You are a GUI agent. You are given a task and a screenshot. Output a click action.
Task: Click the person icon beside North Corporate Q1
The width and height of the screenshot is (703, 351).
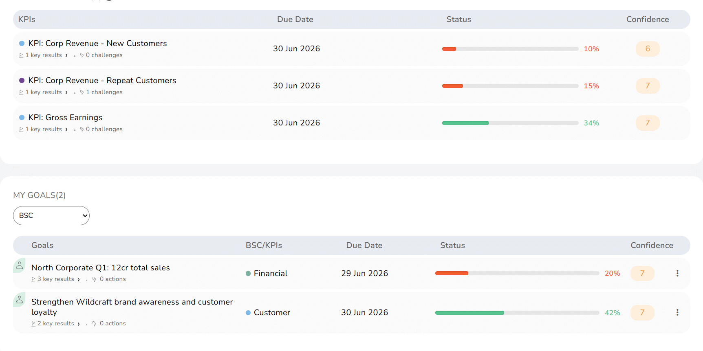pyautogui.click(x=19, y=265)
